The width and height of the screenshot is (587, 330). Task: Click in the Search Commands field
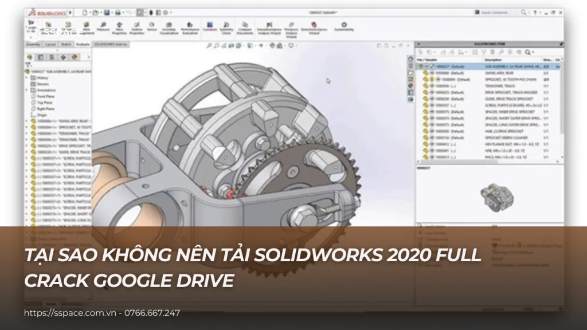tap(497, 13)
